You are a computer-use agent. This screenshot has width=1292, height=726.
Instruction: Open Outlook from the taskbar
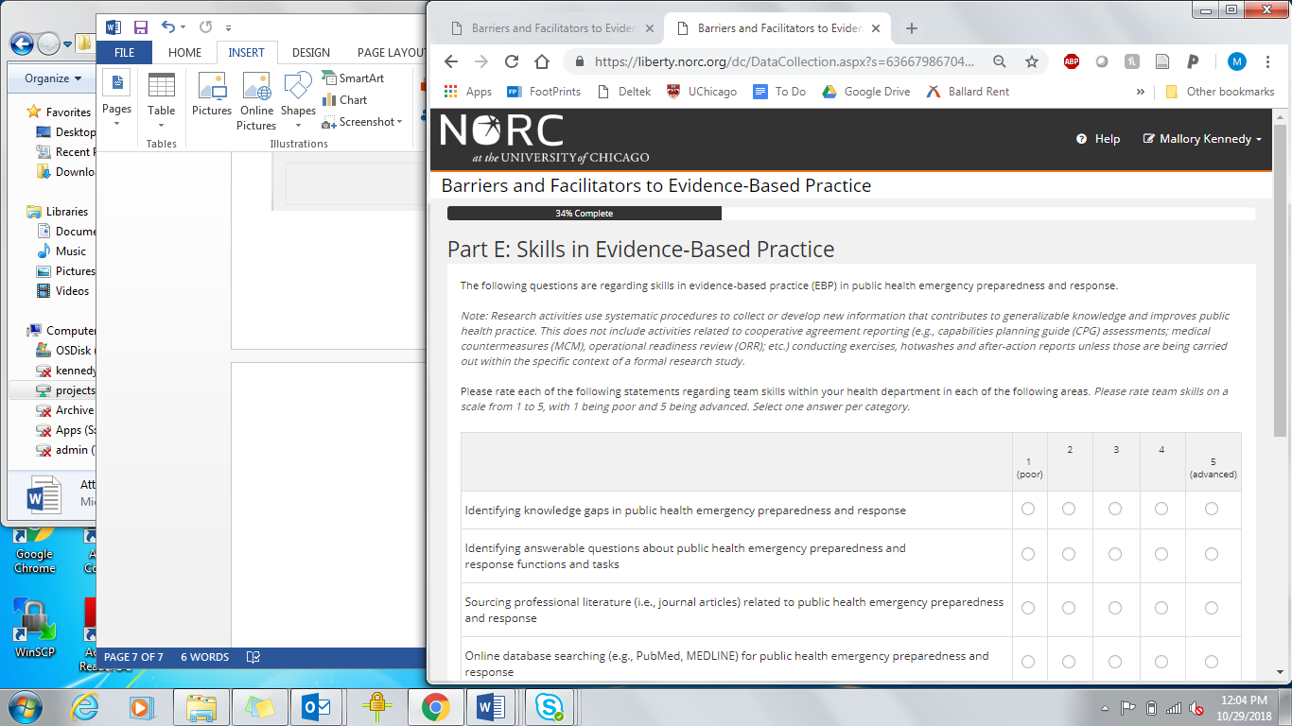click(315, 706)
